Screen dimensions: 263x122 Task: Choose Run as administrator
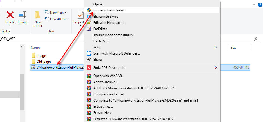(x=109, y=10)
